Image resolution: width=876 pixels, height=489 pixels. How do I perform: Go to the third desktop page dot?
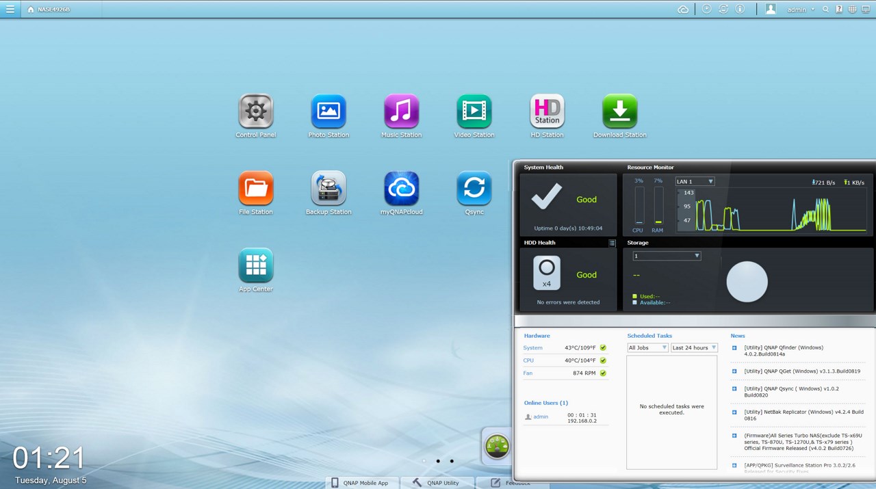point(452,461)
